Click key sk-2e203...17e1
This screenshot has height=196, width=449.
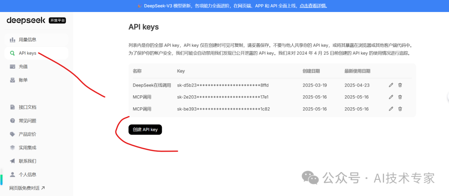tap(223, 97)
